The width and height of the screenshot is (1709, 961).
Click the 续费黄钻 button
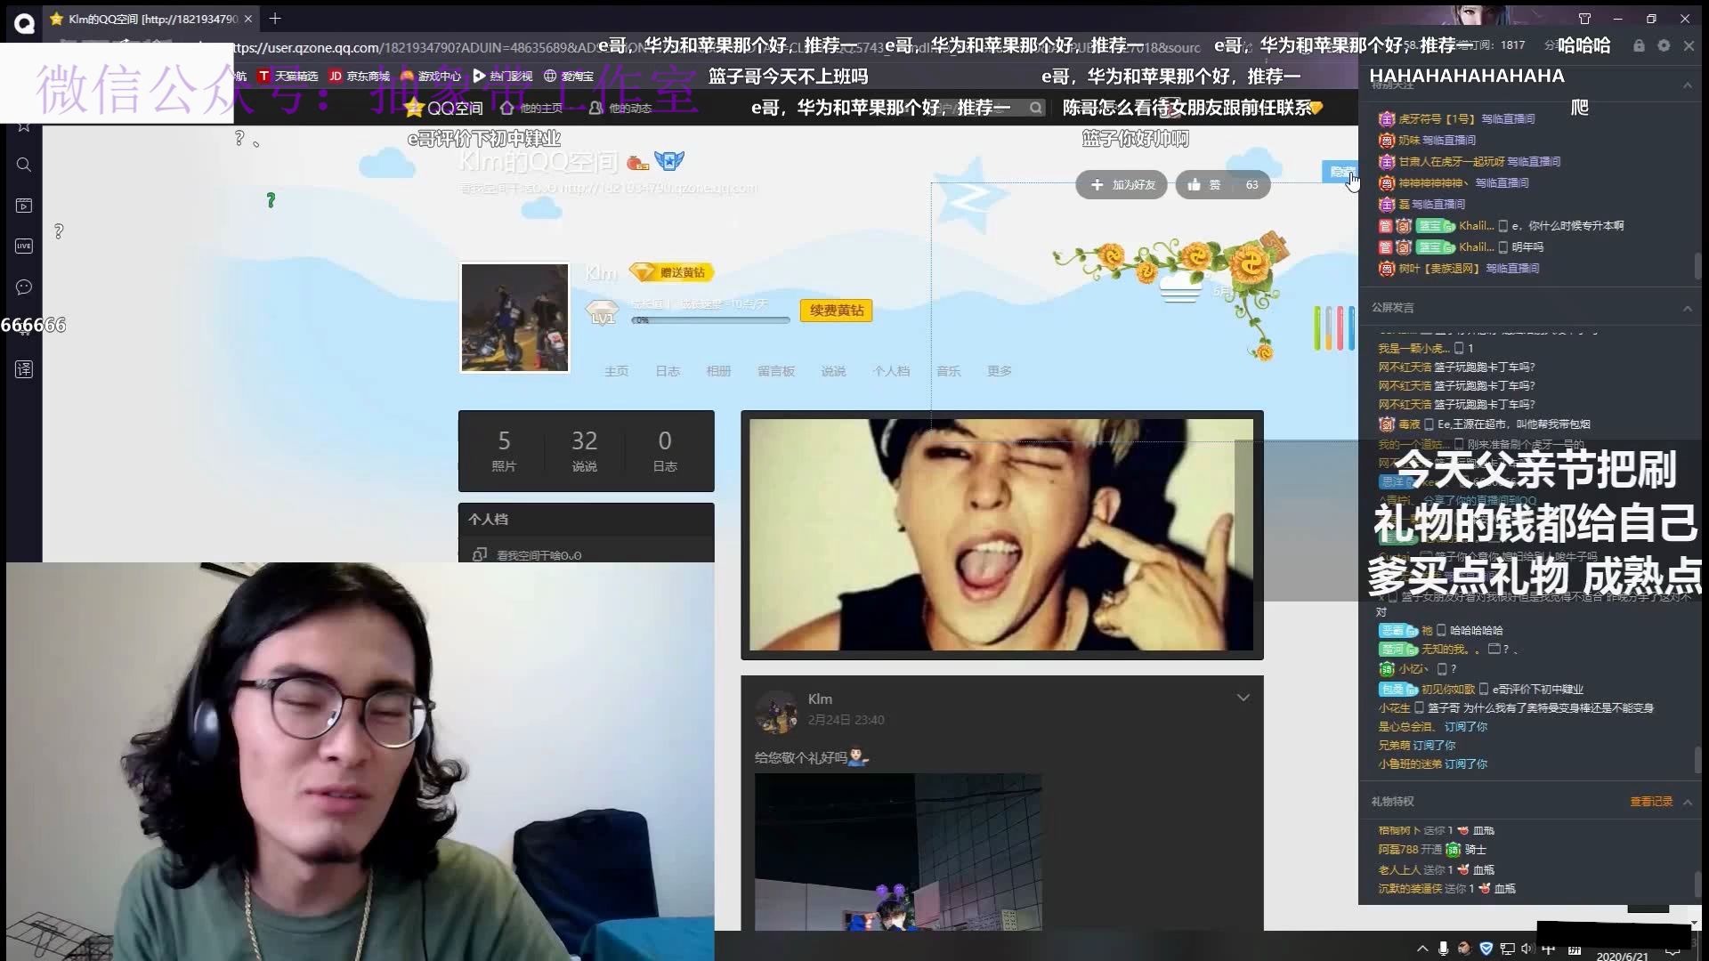coord(837,311)
